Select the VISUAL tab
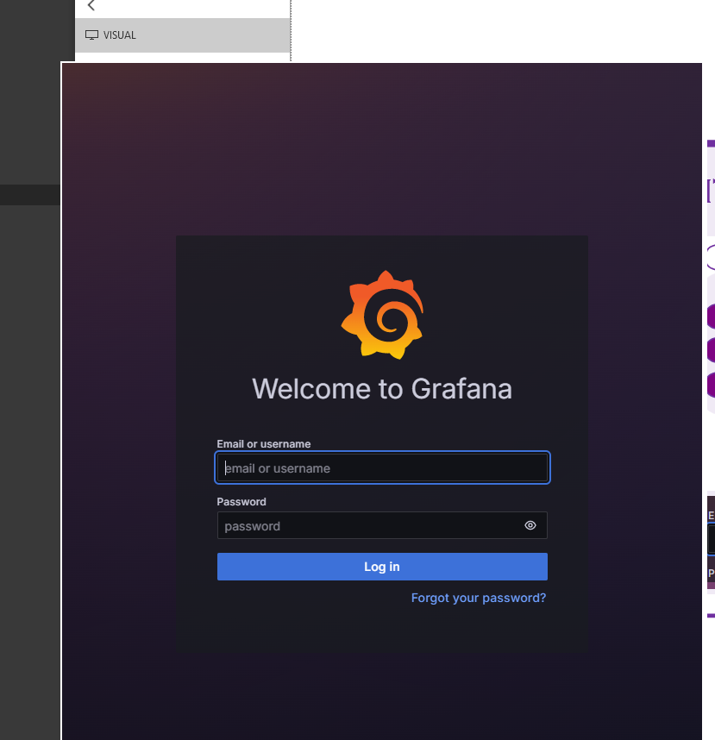The width and height of the screenshot is (715, 740). tap(183, 34)
